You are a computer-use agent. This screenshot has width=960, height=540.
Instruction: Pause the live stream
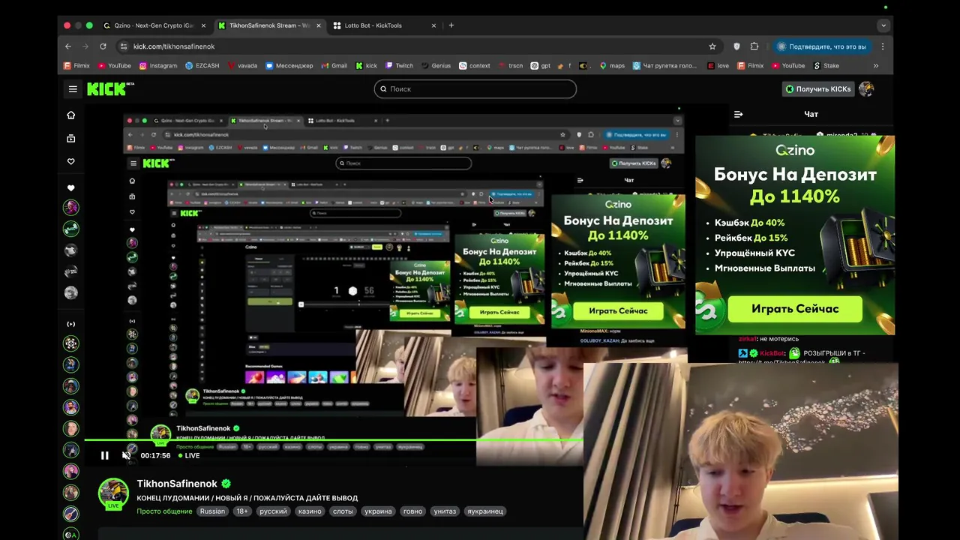[105, 455]
